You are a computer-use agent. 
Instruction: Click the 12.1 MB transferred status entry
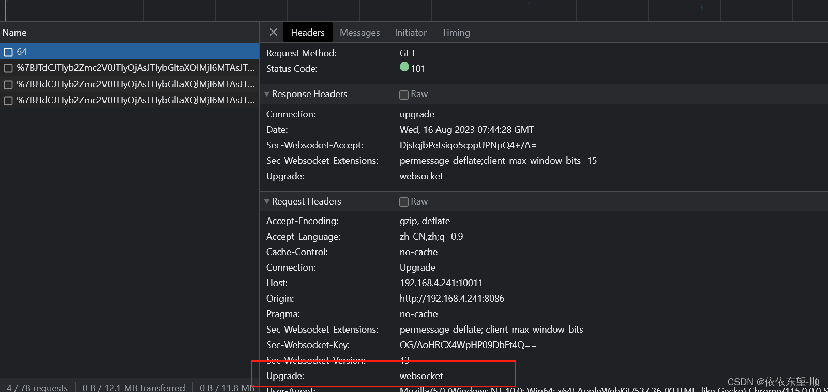click(133, 387)
